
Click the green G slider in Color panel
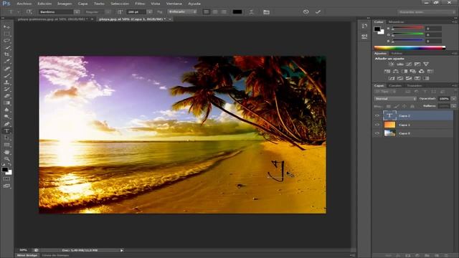tap(407, 34)
